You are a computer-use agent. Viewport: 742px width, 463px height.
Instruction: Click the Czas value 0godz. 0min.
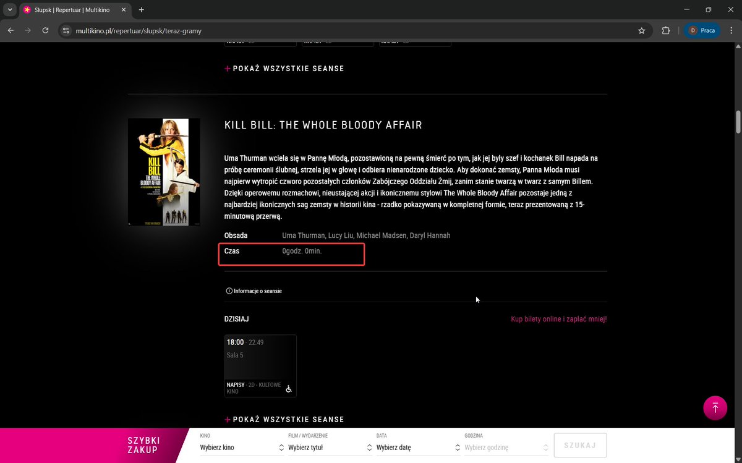pyautogui.click(x=302, y=251)
